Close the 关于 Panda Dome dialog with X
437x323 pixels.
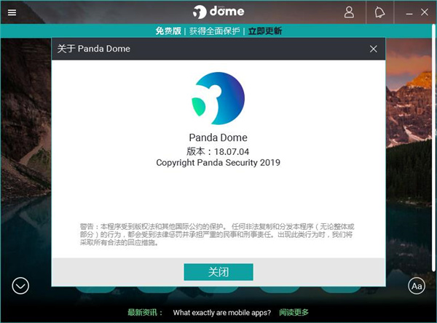pyautogui.click(x=374, y=49)
